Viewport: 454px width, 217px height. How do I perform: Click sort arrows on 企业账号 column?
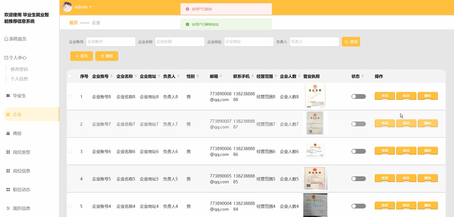pyautogui.click(x=112, y=76)
